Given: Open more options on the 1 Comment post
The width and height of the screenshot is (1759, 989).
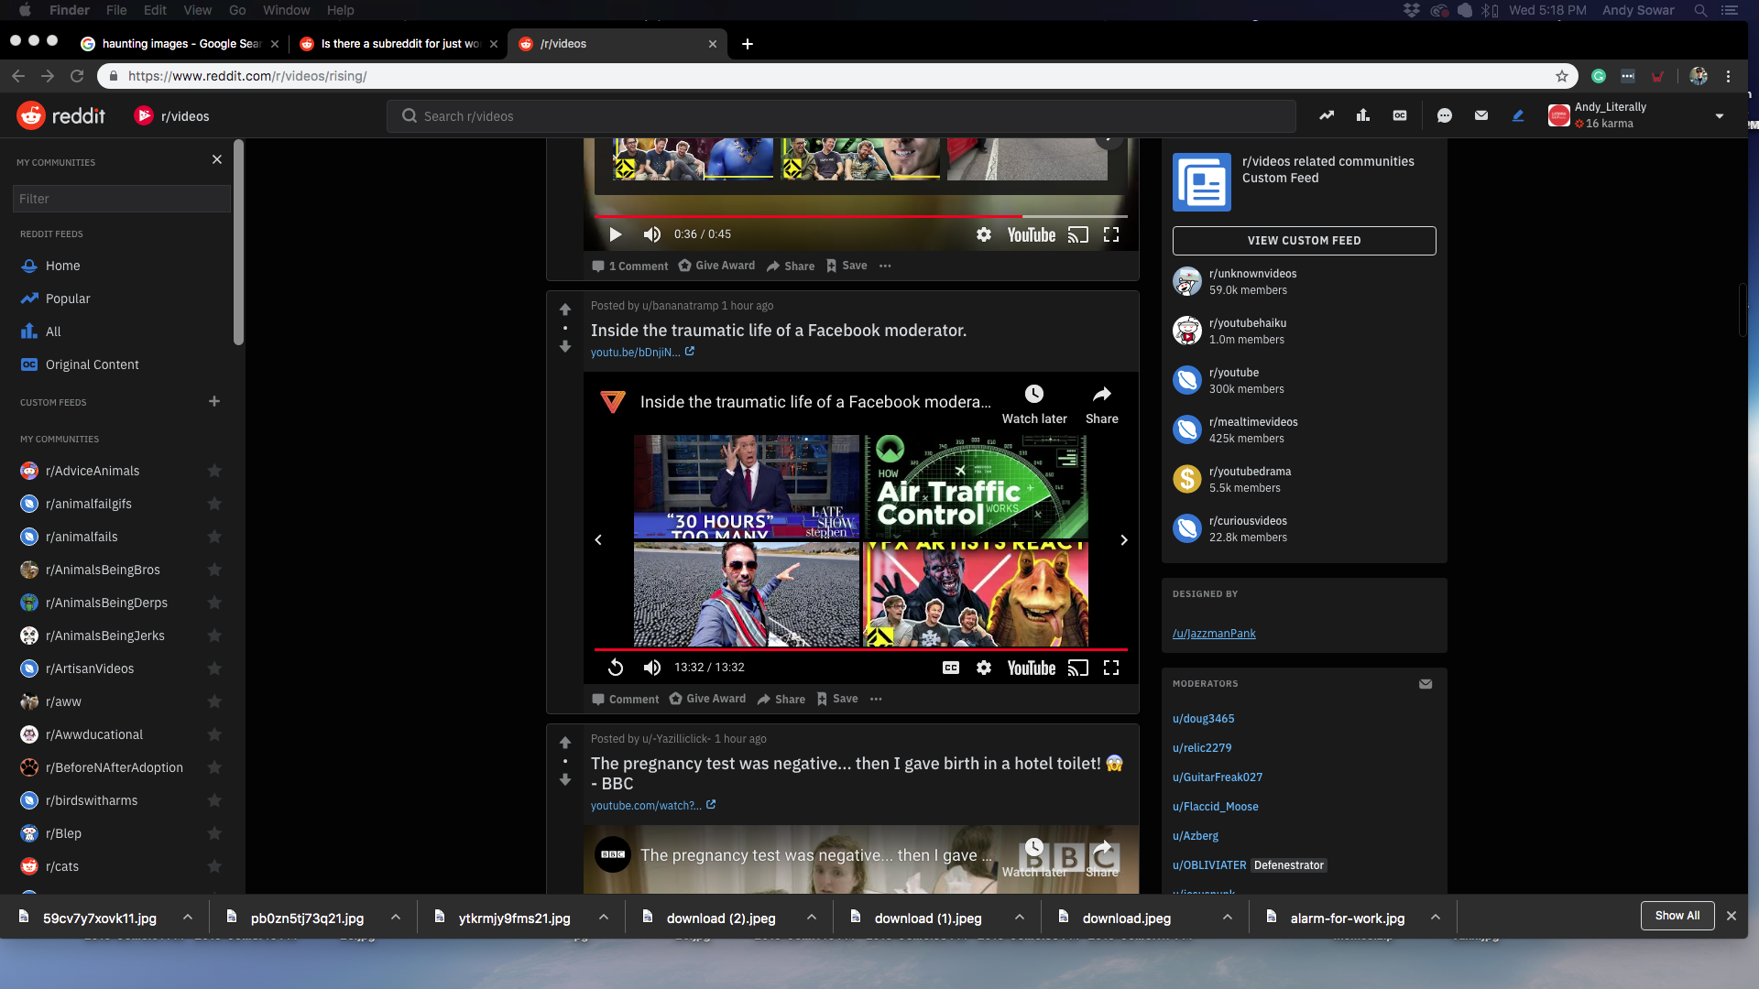Looking at the screenshot, I should pyautogui.click(x=885, y=266).
